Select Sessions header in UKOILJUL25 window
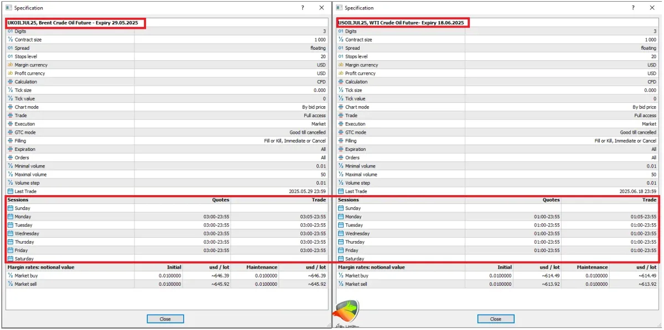 [x=18, y=200]
